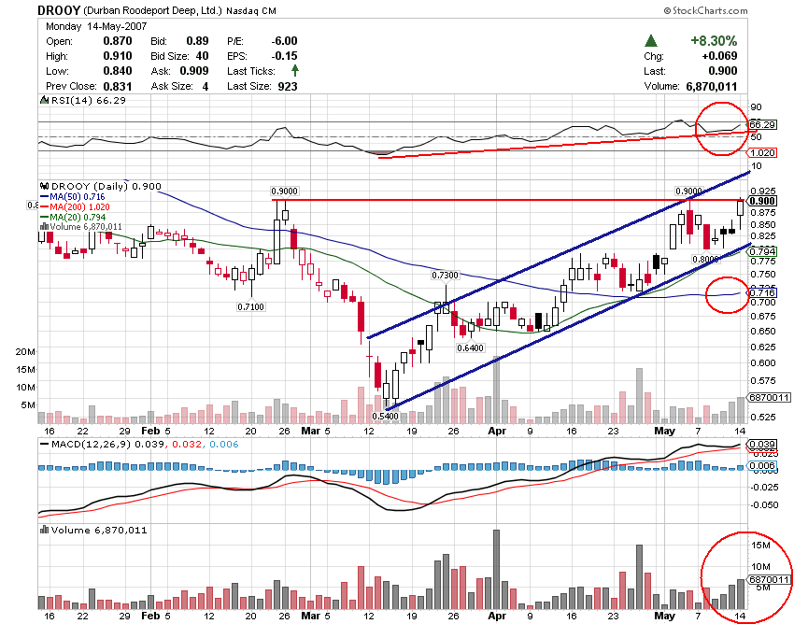Click the last white candlestick at 14 May
Image resolution: width=794 pixels, height=624 pixels.
click(x=741, y=206)
